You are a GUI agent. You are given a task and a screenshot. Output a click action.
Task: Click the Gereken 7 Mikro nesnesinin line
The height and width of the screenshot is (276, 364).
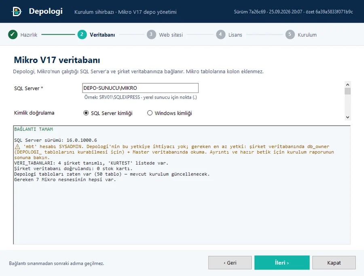pos(65,180)
